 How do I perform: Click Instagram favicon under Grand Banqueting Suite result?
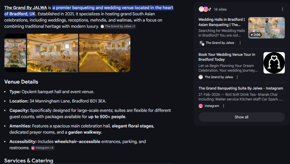point(201,106)
